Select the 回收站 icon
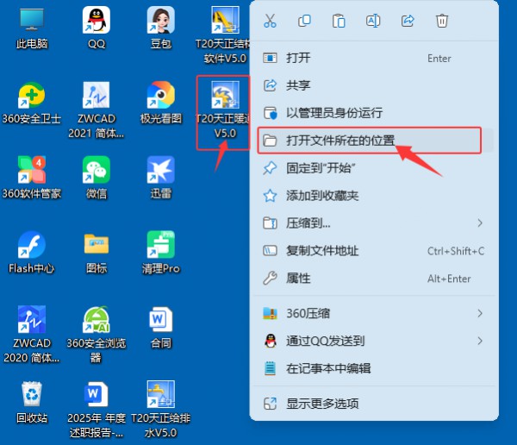The image size is (517, 445). [32, 403]
